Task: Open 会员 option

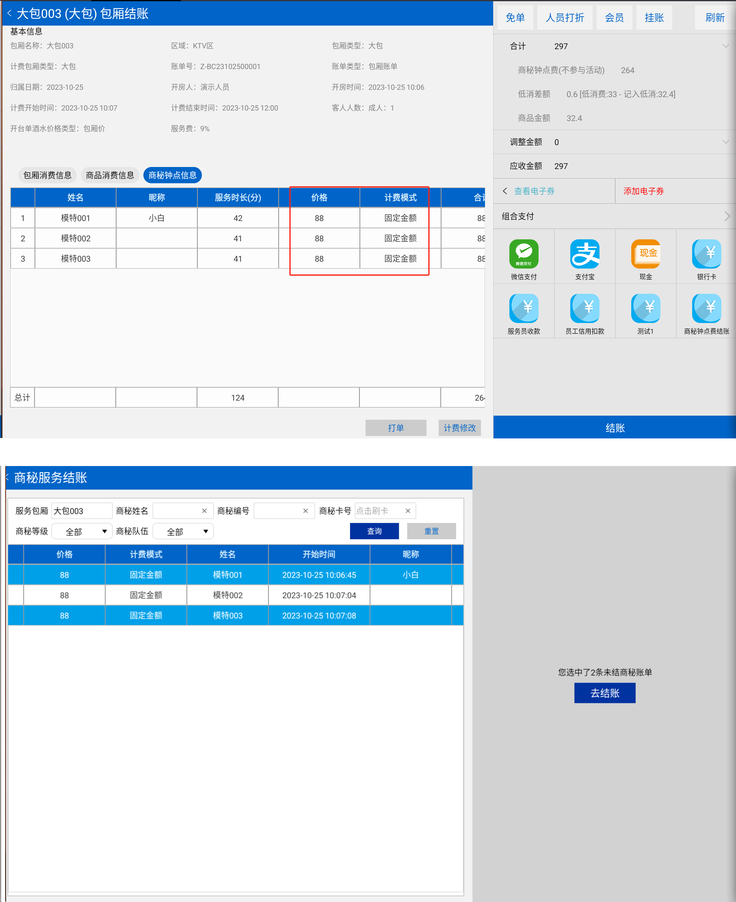Action: pos(614,17)
